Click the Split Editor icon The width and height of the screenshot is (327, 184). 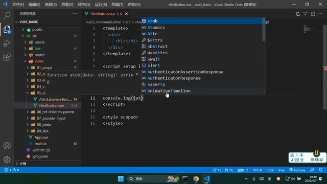(313, 14)
